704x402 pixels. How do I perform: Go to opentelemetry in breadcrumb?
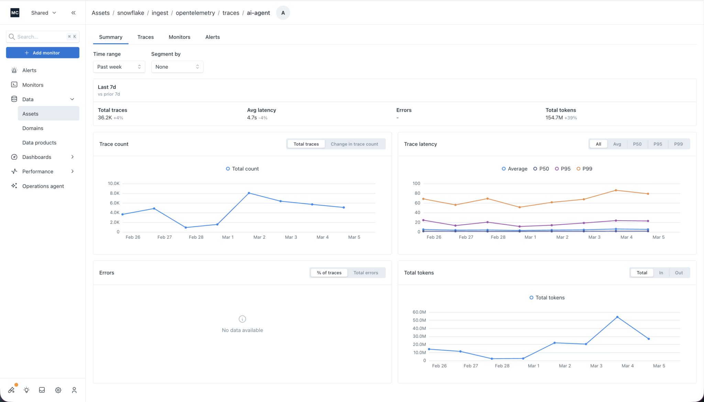[x=195, y=13]
